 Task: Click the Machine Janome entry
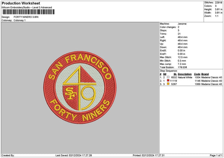182,23
